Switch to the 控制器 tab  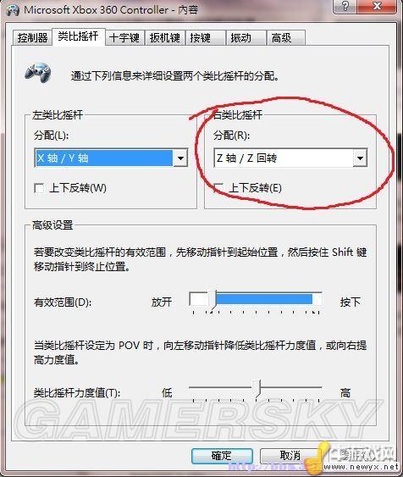tap(32, 38)
